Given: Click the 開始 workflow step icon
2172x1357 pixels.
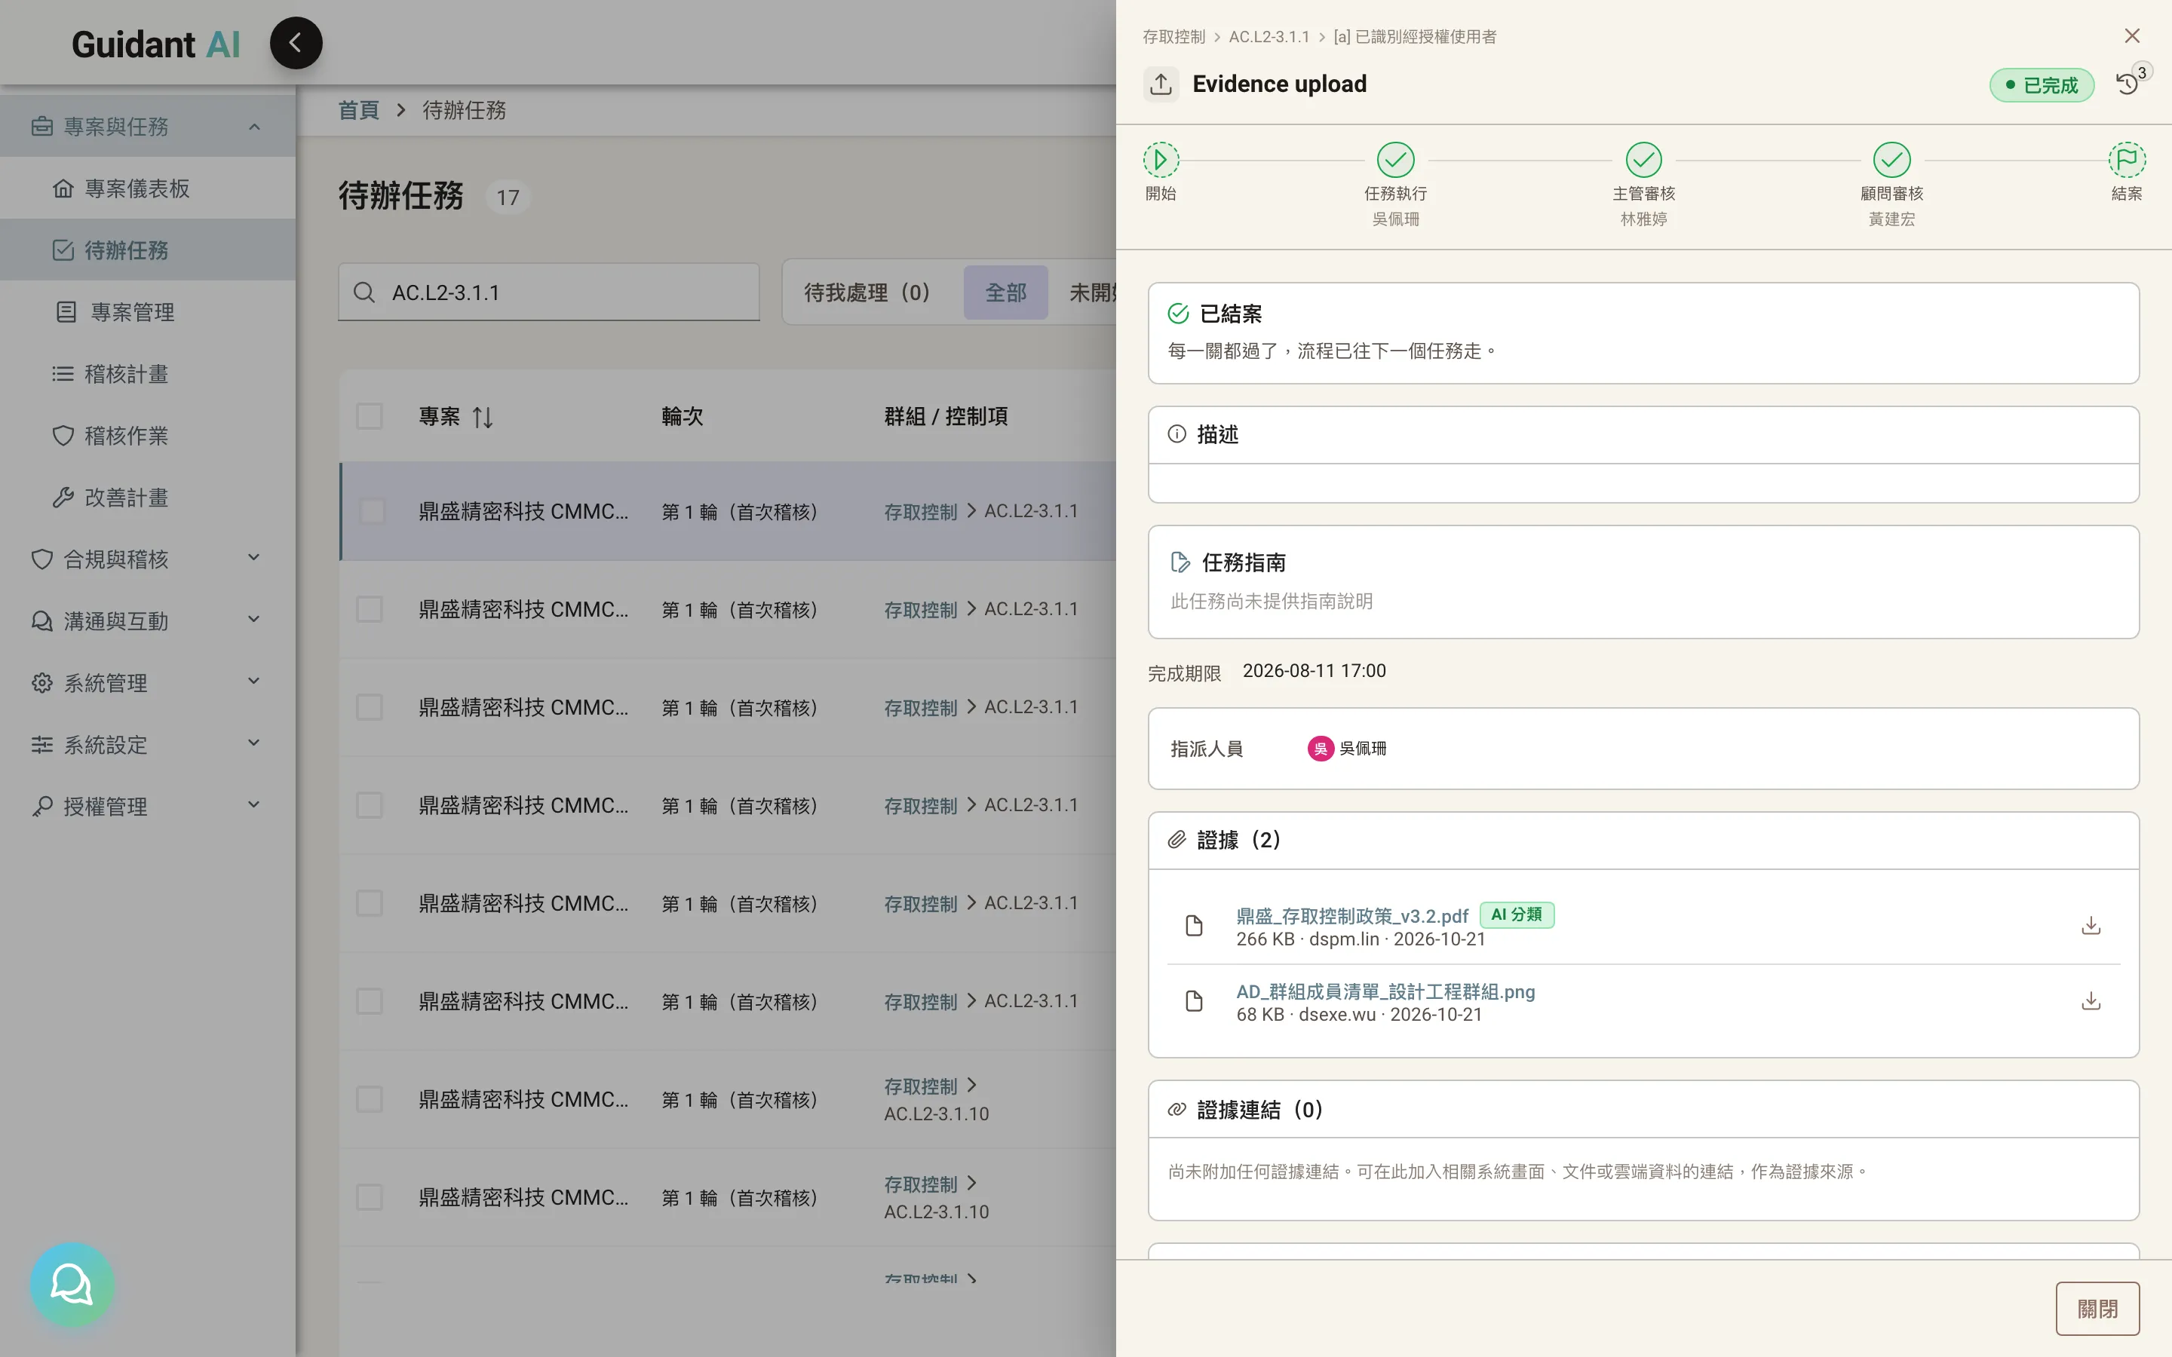Looking at the screenshot, I should pos(1161,161).
